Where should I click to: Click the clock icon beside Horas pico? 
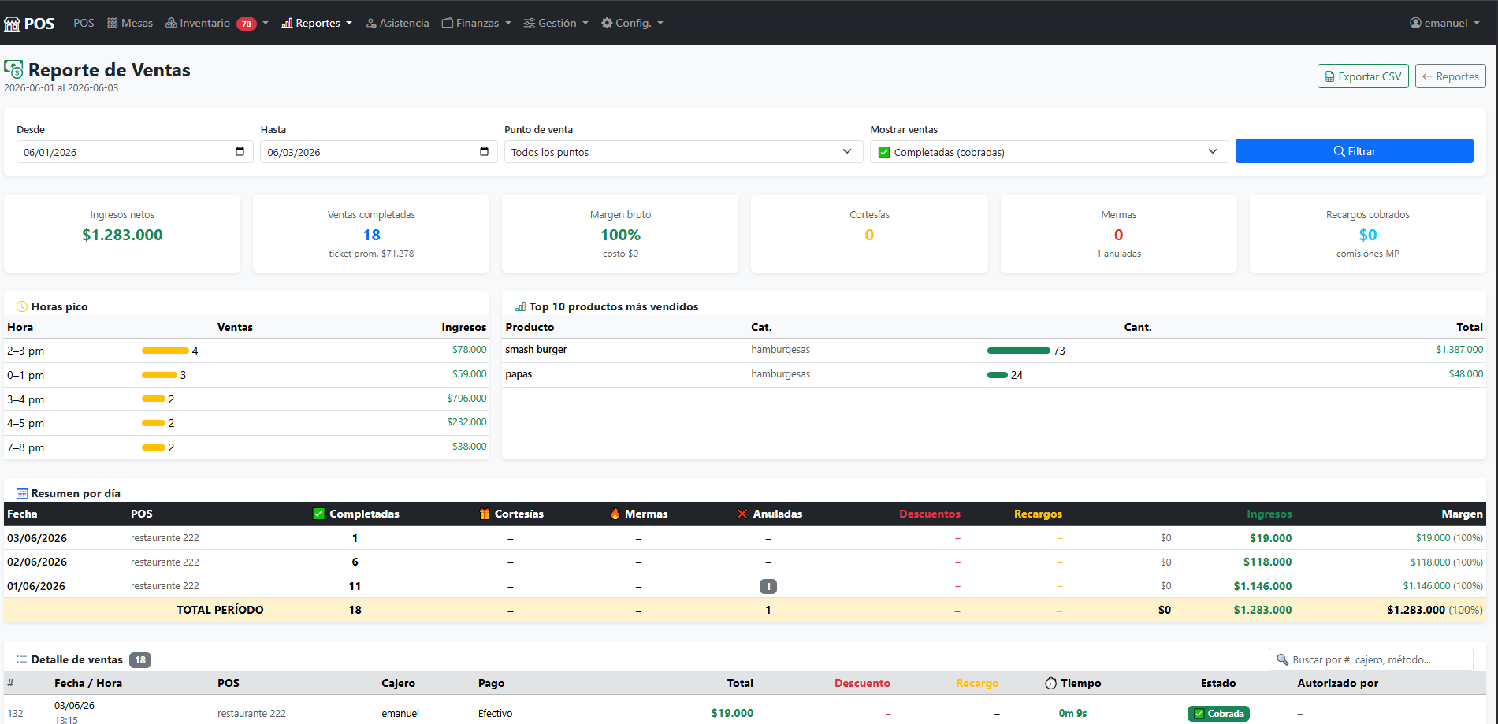[x=22, y=306]
